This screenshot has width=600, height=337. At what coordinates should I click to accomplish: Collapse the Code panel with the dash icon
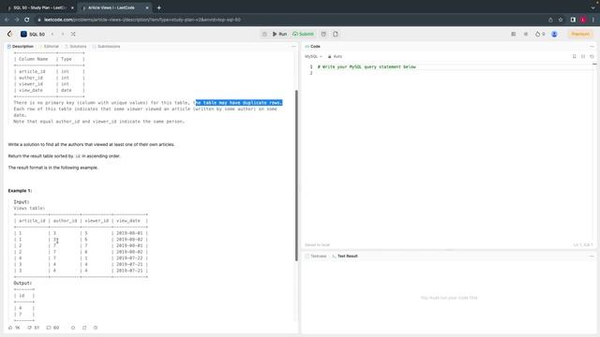(x=592, y=46)
